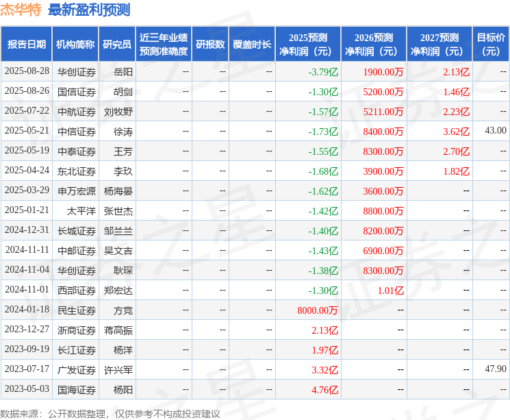Viewport: 510px width, 420px height.
Task: Click the 6900.00万 forecast value
Action: pos(383,251)
